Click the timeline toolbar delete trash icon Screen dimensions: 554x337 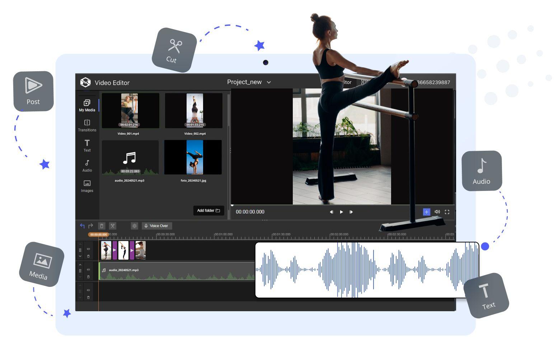click(x=102, y=226)
